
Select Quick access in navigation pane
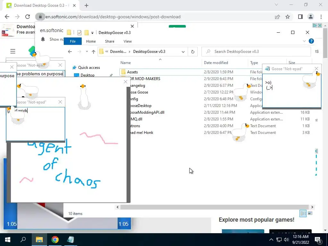pos(89,67)
